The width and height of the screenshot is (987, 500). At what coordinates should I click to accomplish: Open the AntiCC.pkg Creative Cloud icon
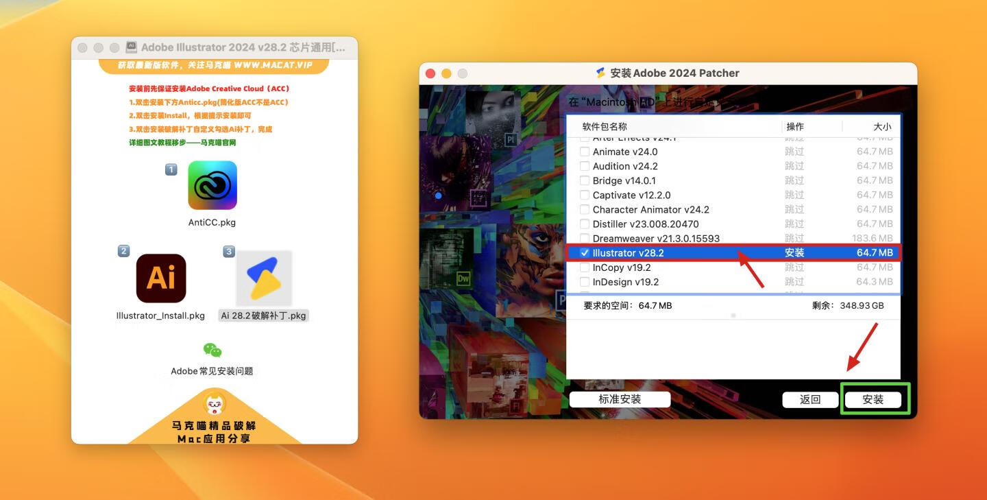pos(212,185)
